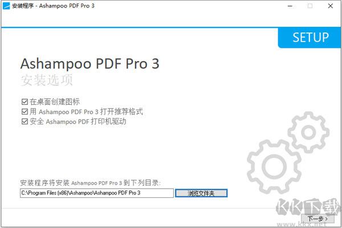Click the greyed-out maximize window icon

(x=310, y=6)
